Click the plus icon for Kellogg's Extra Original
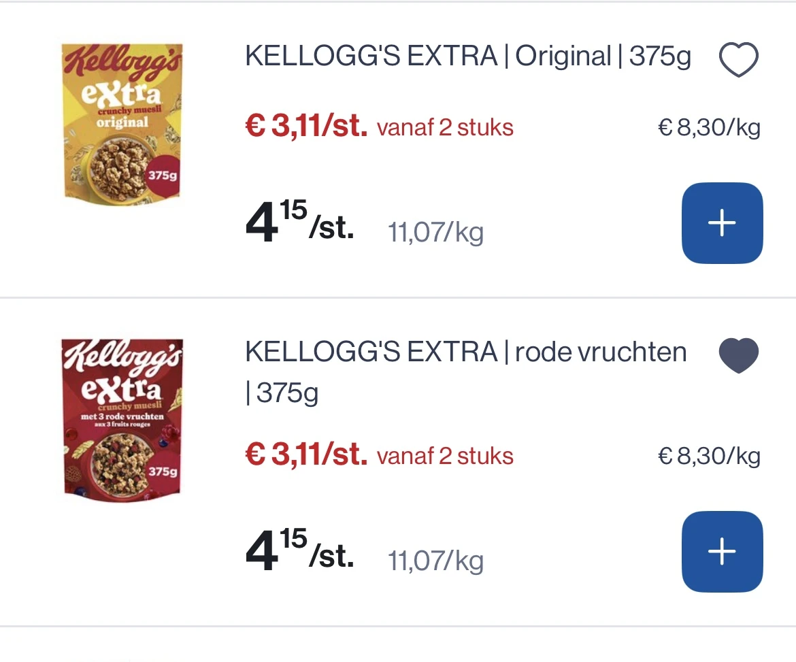This screenshot has width=796, height=662. pyautogui.click(x=722, y=222)
